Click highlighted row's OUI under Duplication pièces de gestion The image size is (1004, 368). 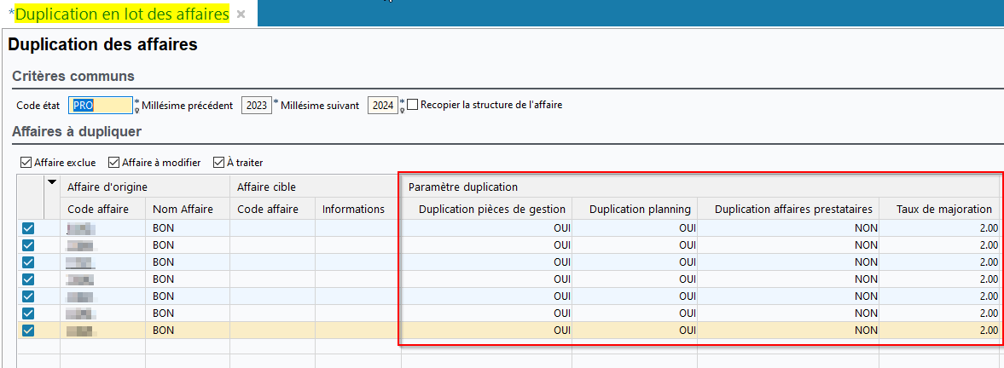[486, 331]
